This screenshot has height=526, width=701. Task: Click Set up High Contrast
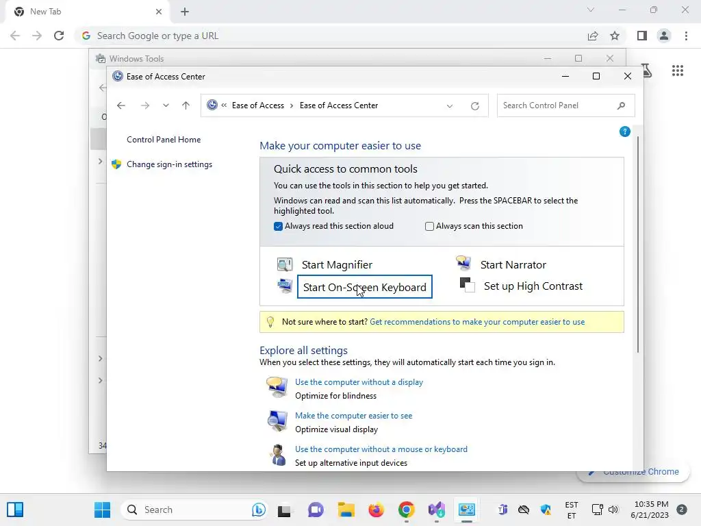(533, 286)
